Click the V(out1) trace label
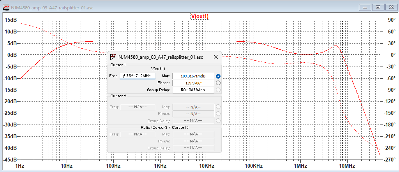Screen dimensions: 399x172 click(x=199, y=16)
